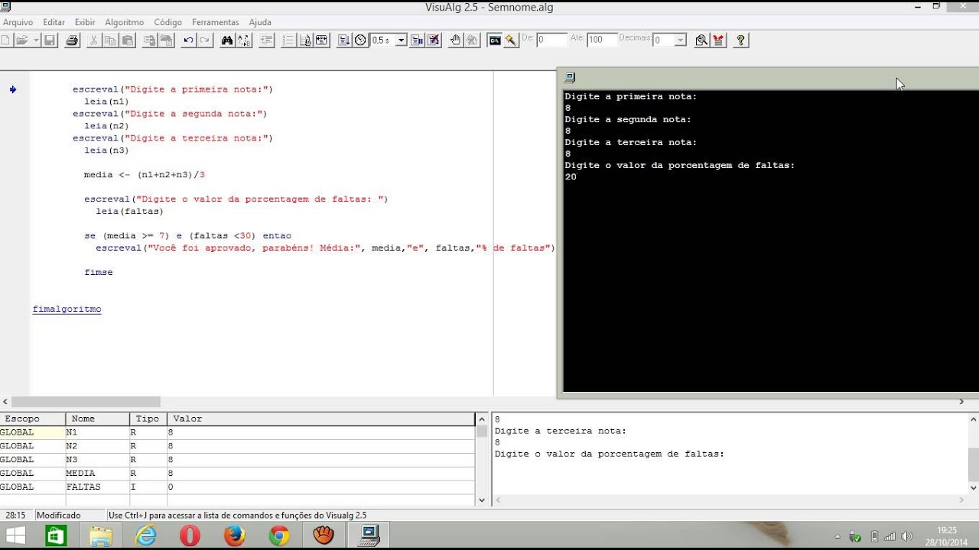Launch Firefox from taskbar

pos(234,535)
